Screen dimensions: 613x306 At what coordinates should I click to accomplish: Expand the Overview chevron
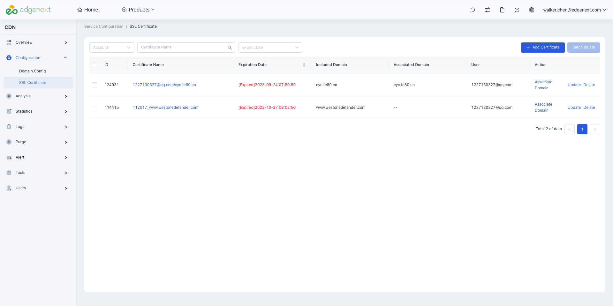[x=66, y=43]
